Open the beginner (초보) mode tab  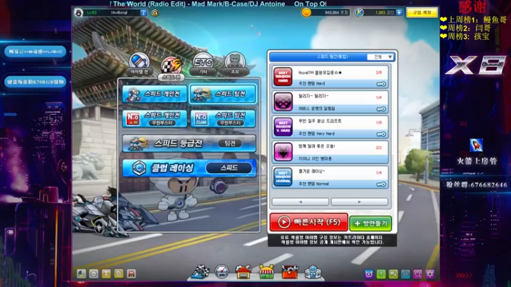[x=234, y=64]
